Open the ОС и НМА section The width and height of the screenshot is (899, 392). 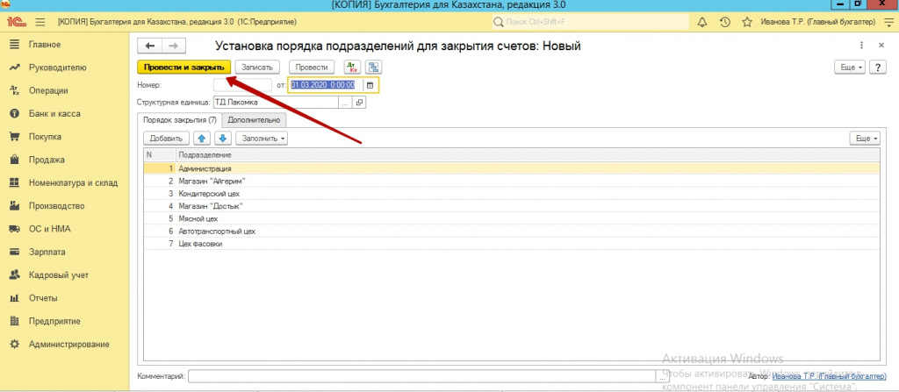coord(49,229)
